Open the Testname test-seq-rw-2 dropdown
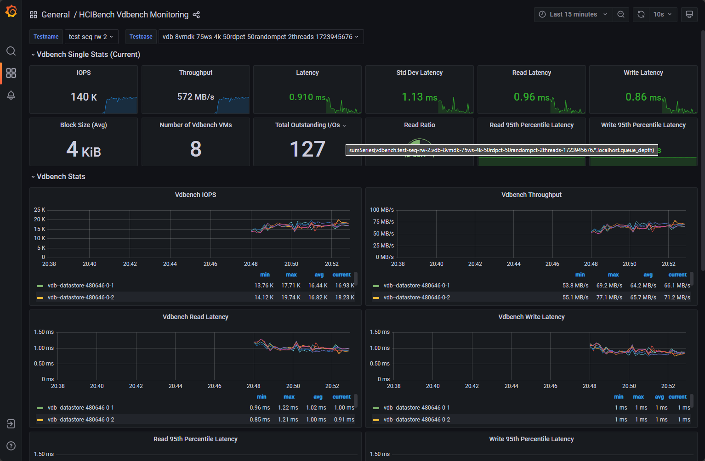 (x=91, y=37)
